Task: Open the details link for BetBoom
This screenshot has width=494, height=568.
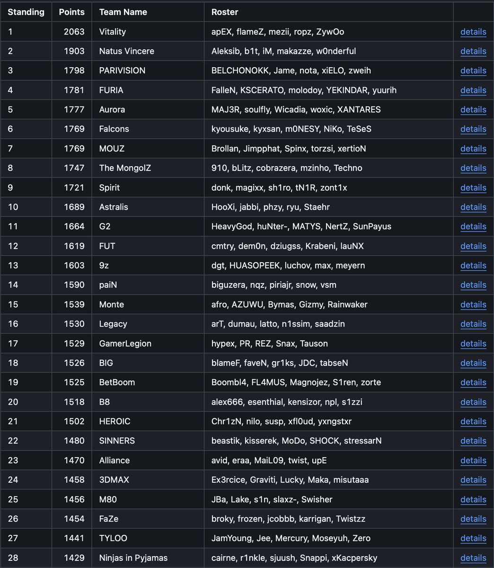Action: click(473, 382)
